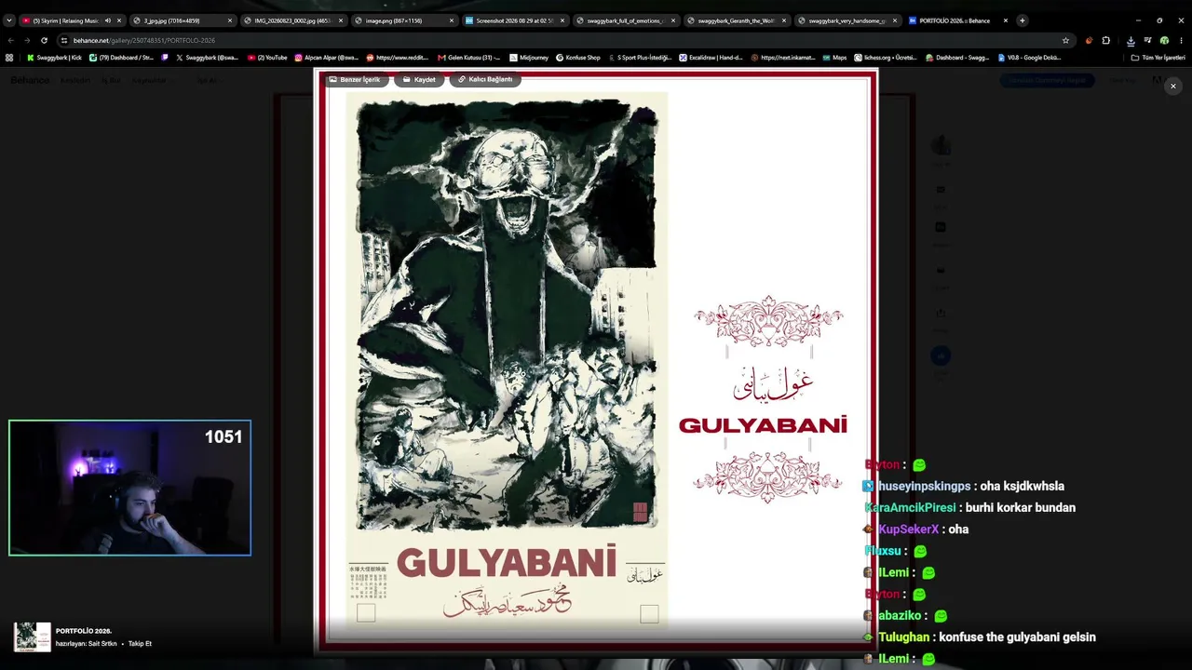Image resolution: width=1192 pixels, height=670 pixels.
Task: Save the image with Kaydet
Action: [419, 79]
